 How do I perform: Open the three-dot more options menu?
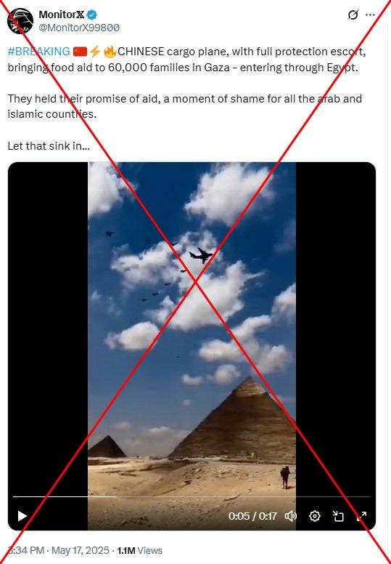pos(370,15)
